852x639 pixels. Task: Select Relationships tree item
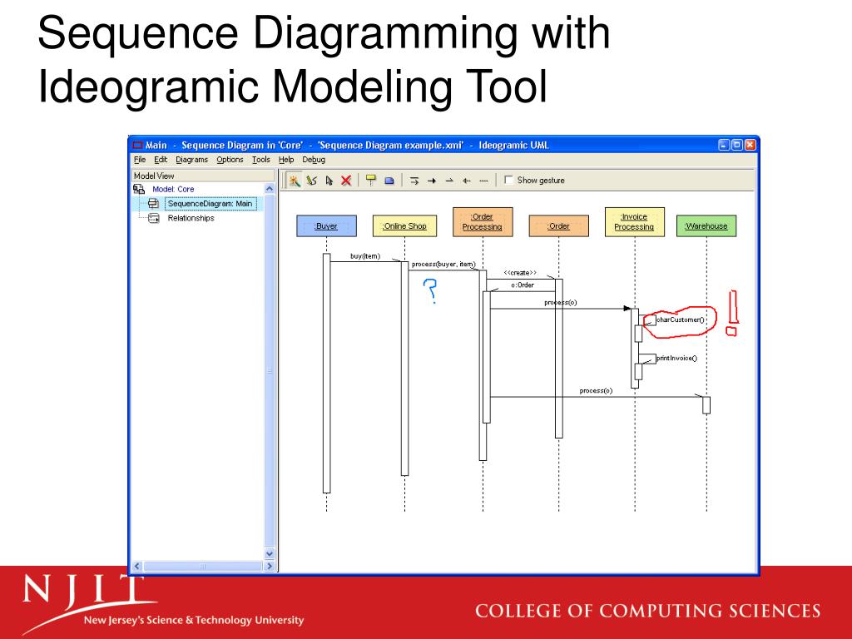coord(191,218)
